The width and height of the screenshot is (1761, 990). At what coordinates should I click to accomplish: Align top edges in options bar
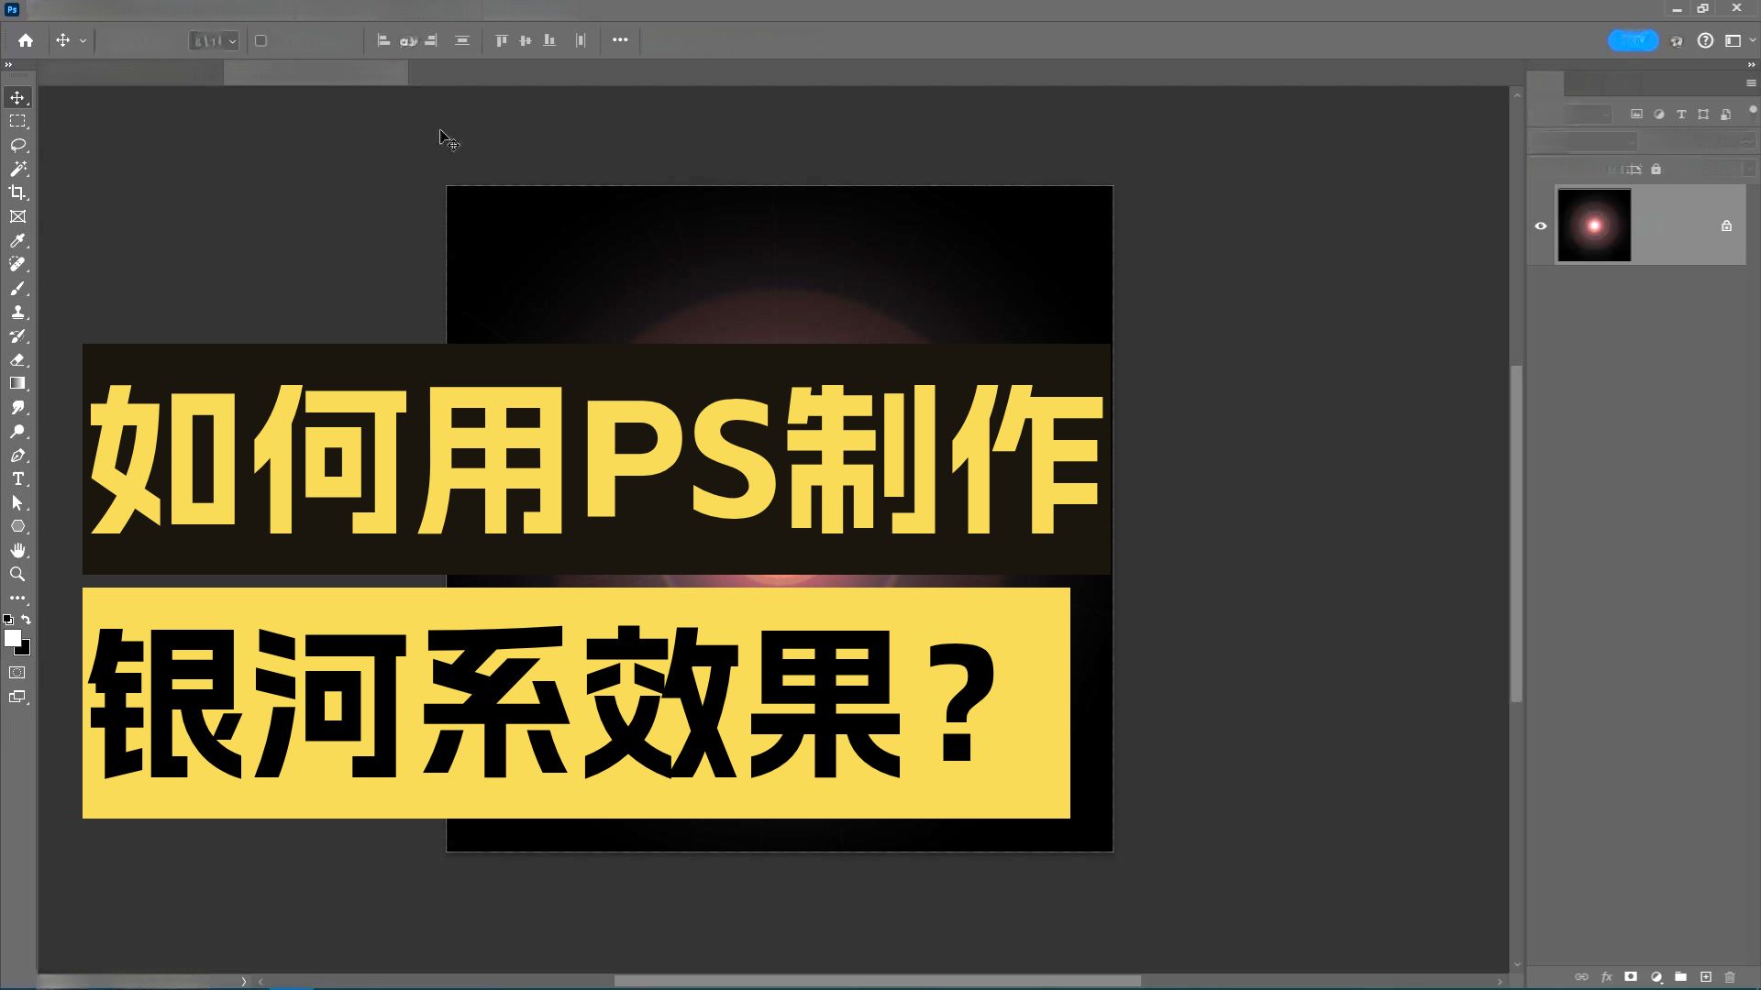501,40
